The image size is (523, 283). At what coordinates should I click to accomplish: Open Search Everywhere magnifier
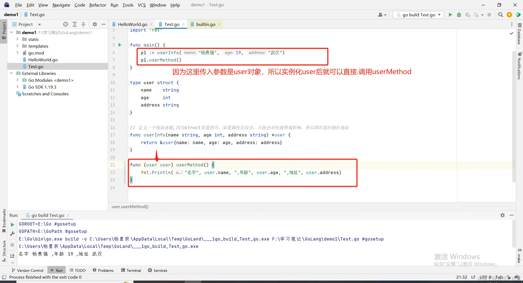click(500, 15)
